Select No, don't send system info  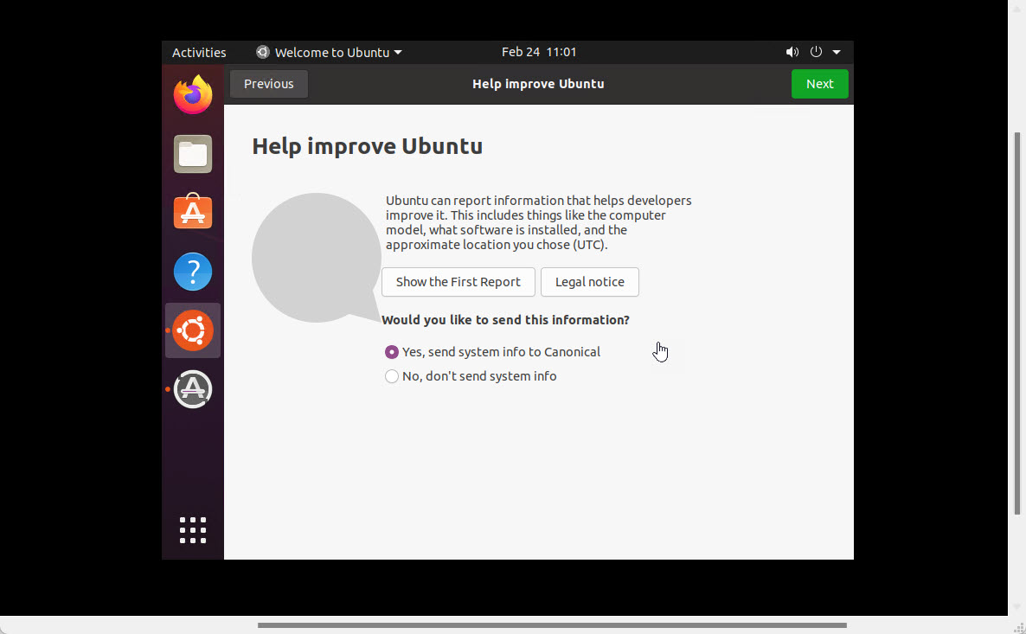[x=391, y=376]
